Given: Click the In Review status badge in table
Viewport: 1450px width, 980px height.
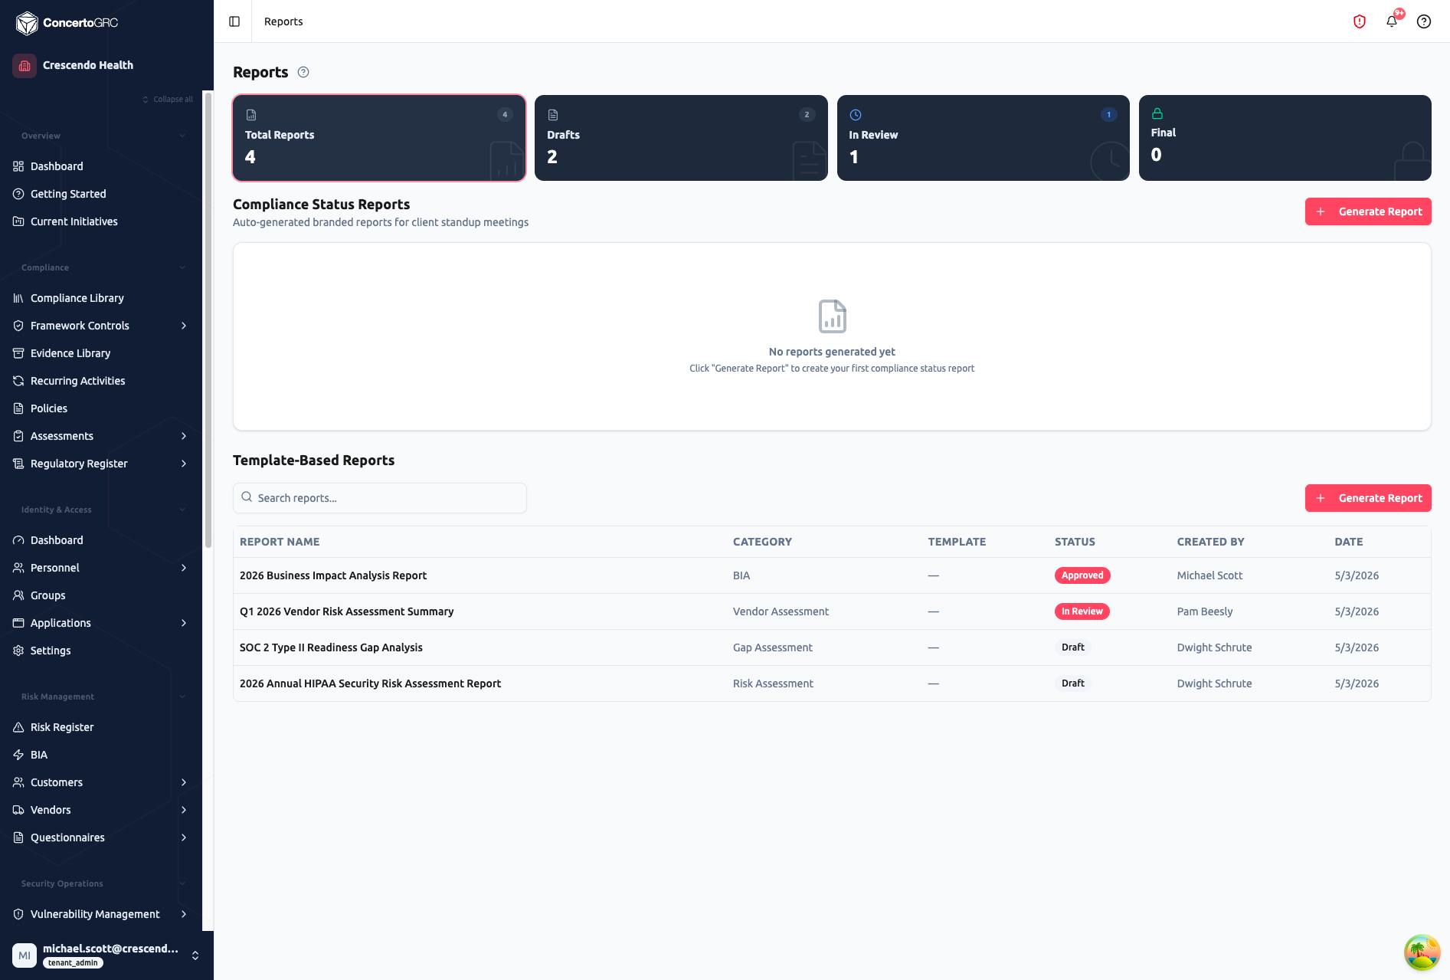Looking at the screenshot, I should point(1082,611).
